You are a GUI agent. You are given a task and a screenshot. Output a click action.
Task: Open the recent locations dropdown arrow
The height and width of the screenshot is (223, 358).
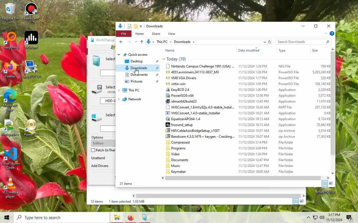coord(136,42)
